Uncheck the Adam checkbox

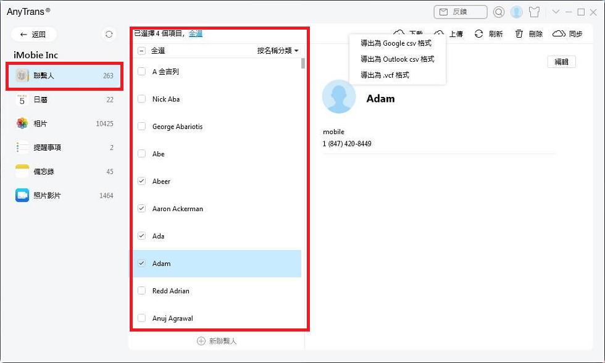point(141,263)
